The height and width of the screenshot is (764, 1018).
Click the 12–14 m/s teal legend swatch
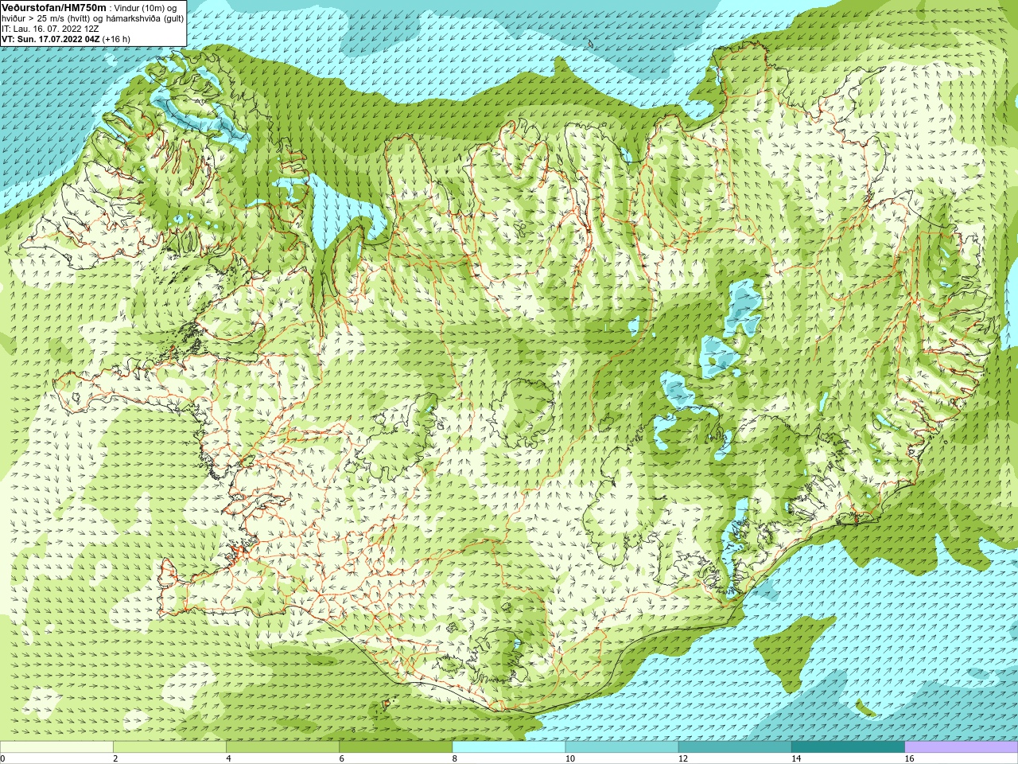point(735,747)
